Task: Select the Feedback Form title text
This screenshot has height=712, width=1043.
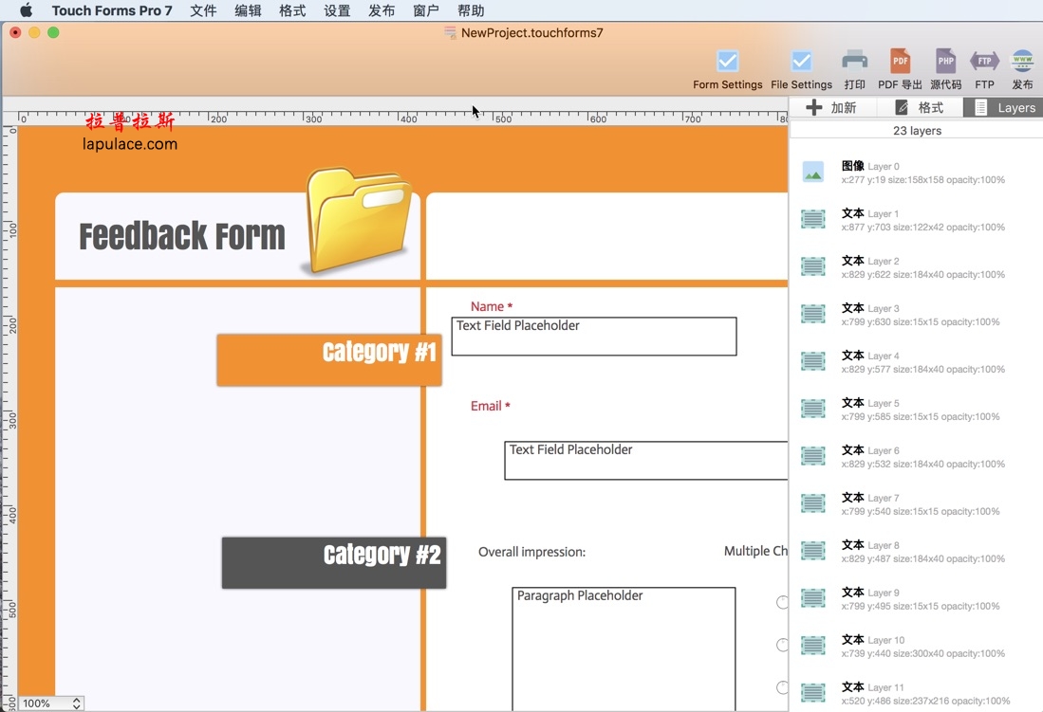Action: click(x=181, y=236)
